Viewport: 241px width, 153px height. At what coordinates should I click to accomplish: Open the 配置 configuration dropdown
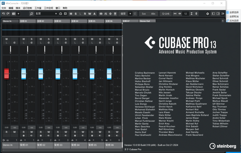click(x=46, y=14)
